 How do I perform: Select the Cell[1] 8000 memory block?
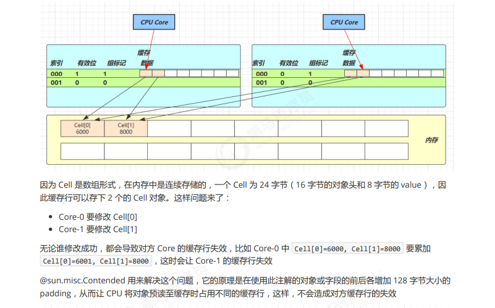click(x=125, y=128)
